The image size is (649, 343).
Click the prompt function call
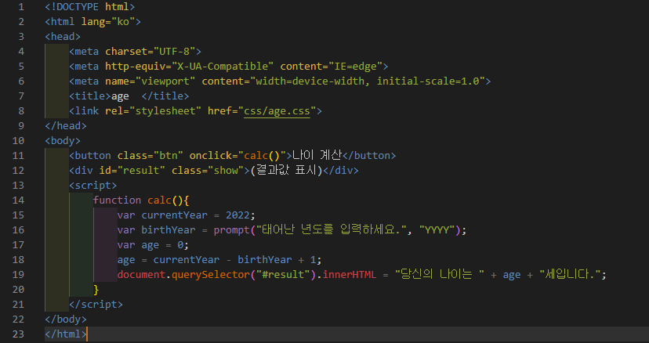tap(232, 230)
